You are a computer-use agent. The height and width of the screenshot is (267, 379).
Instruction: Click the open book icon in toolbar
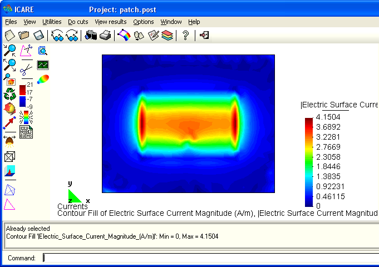tap(139, 35)
